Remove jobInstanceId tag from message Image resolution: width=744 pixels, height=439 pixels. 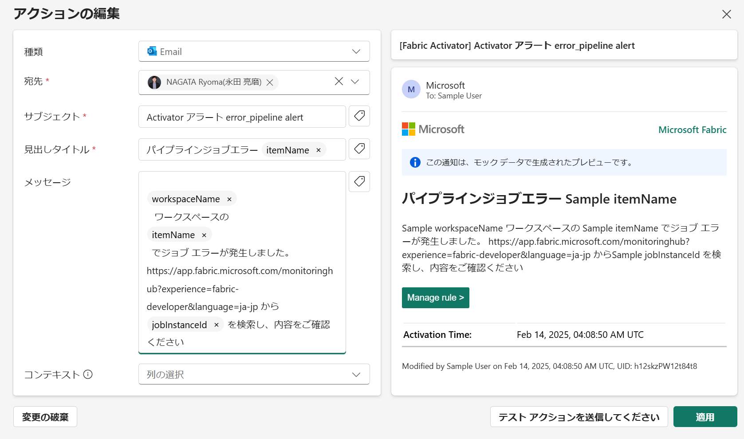[x=217, y=325]
